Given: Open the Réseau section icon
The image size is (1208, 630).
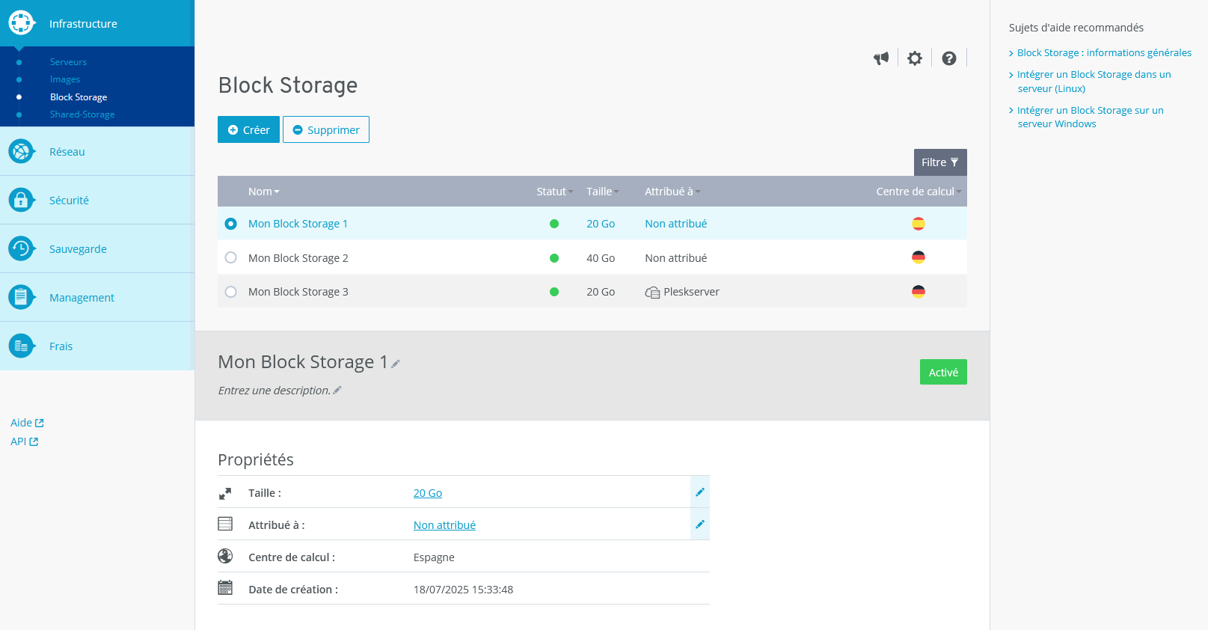Looking at the screenshot, I should click(21, 151).
